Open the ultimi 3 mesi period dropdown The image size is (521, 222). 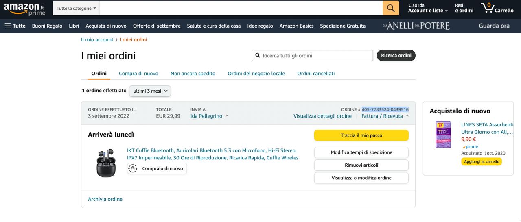[150, 91]
